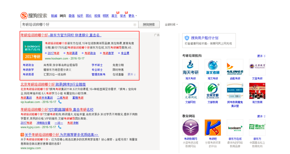290x154 pixels.
Task: Click the 专业课 sublink in ad
Action: coord(125,53)
